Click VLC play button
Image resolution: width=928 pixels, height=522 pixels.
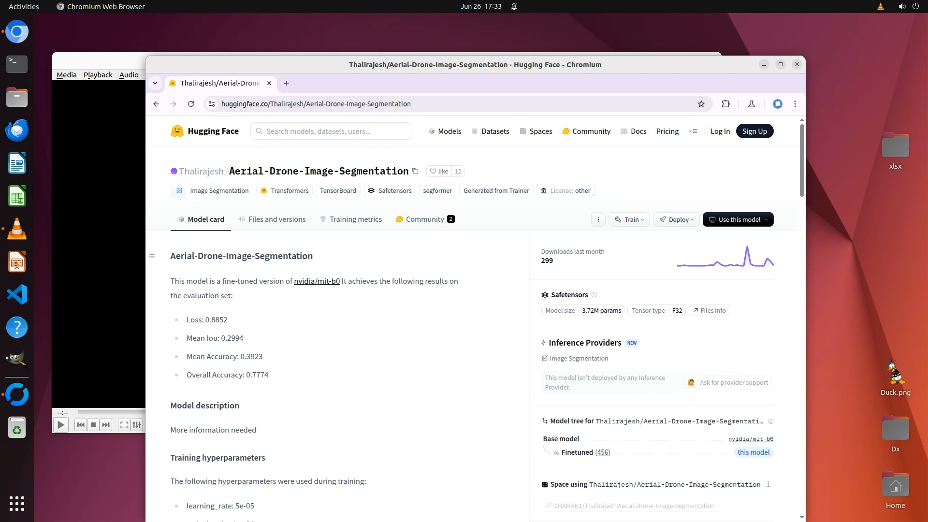tap(60, 425)
